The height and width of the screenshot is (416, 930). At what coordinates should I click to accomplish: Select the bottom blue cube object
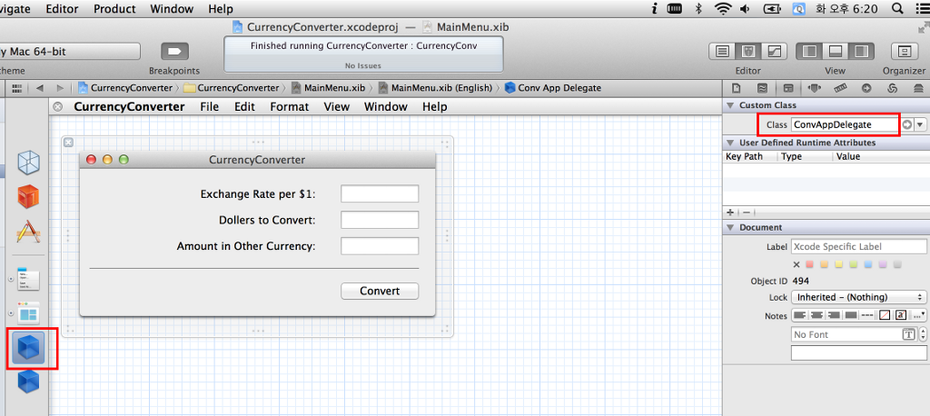[28, 381]
